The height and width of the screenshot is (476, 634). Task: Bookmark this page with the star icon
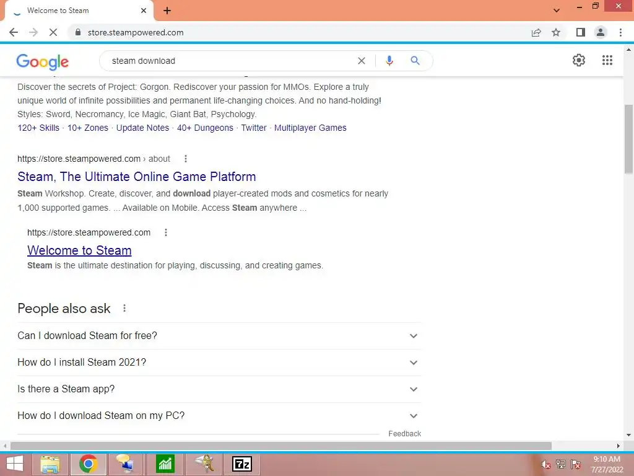click(556, 32)
